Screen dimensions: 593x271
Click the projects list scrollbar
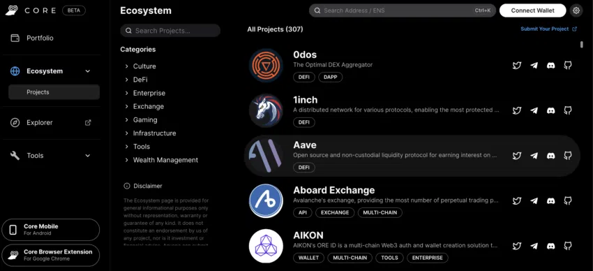click(582, 45)
